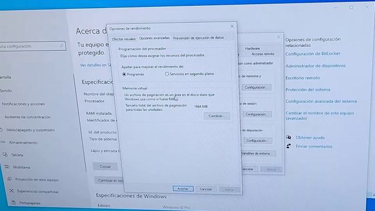
Task: Open Multitarea in sidebar
Action: [x=22, y=167]
